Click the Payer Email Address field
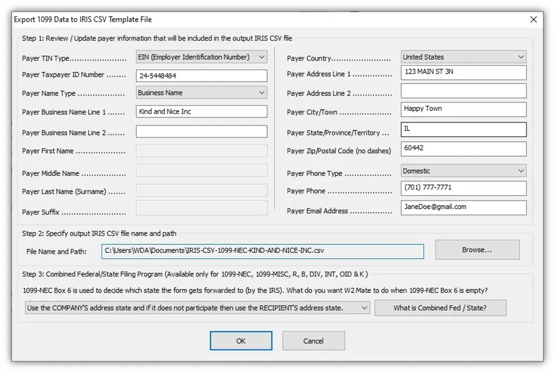 (464, 207)
